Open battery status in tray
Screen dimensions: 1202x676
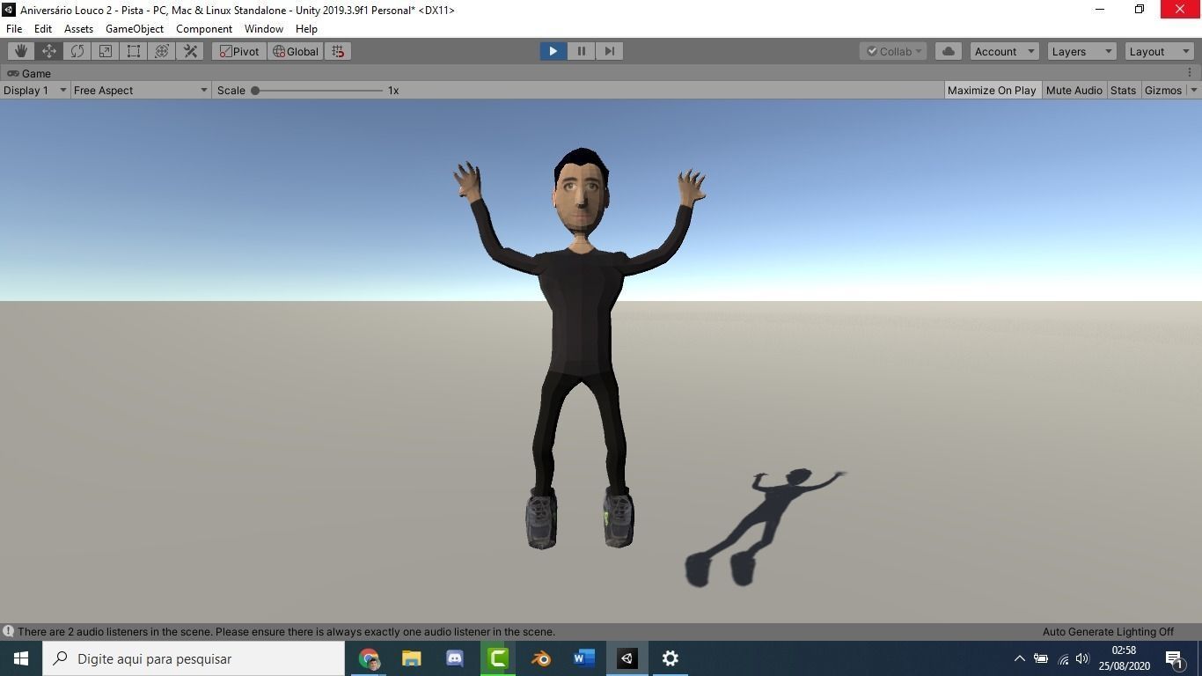tap(1041, 658)
